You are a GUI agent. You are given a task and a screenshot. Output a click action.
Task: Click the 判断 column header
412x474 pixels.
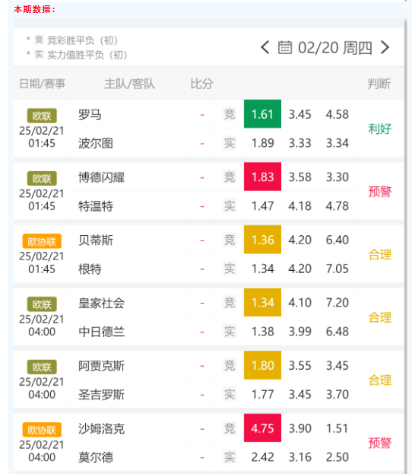(x=379, y=84)
